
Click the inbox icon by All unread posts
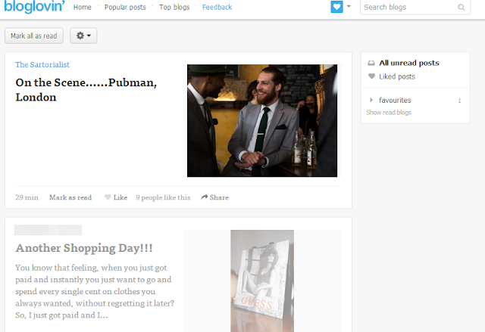coord(371,64)
